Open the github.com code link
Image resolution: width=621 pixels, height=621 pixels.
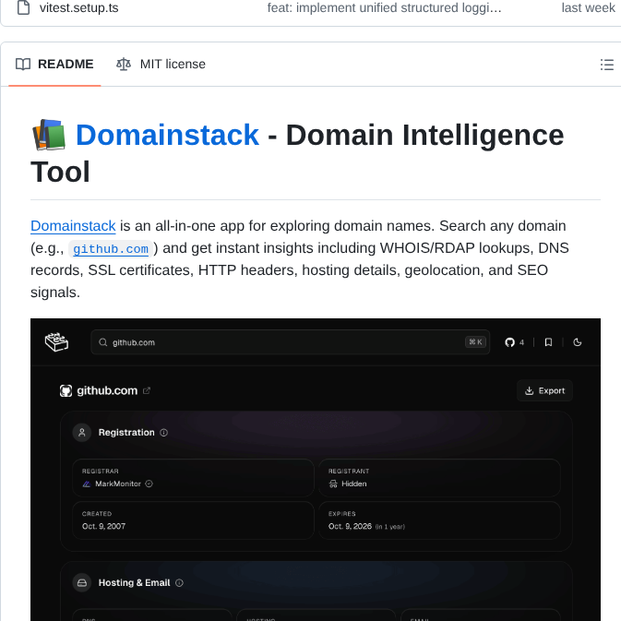point(111,249)
